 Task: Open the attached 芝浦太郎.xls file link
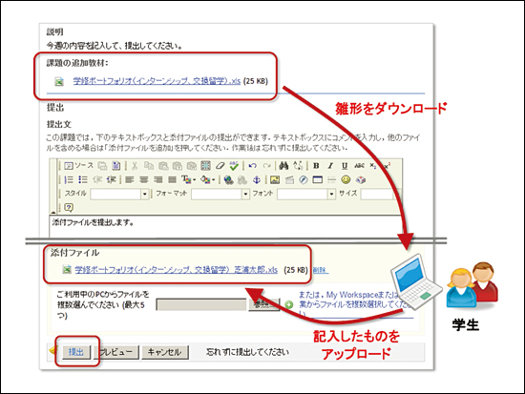pos(177,269)
